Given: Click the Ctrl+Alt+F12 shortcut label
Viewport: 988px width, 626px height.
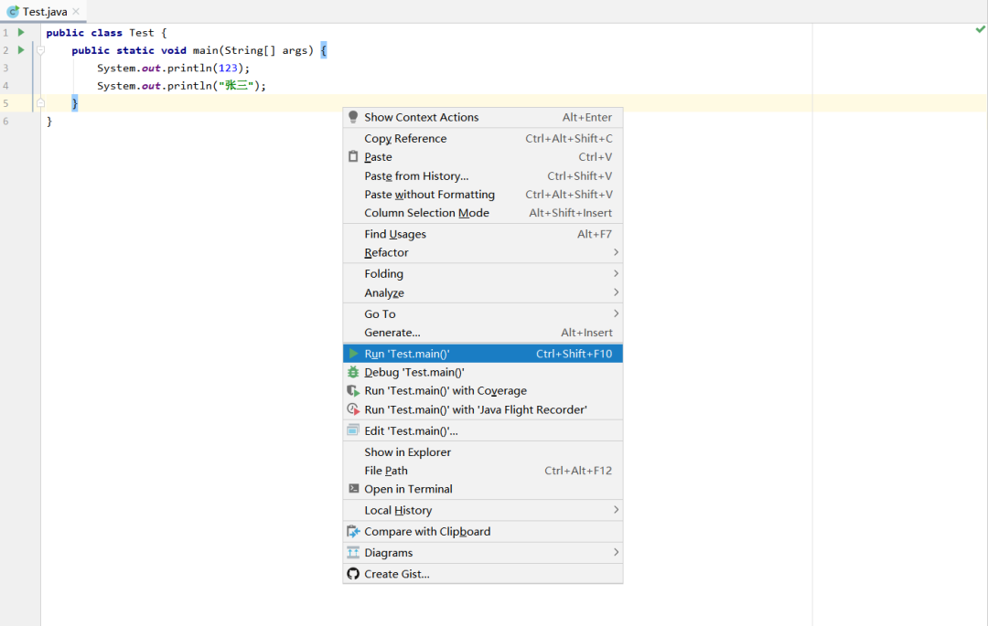Looking at the screenshot, I should (x=578, y=471).
